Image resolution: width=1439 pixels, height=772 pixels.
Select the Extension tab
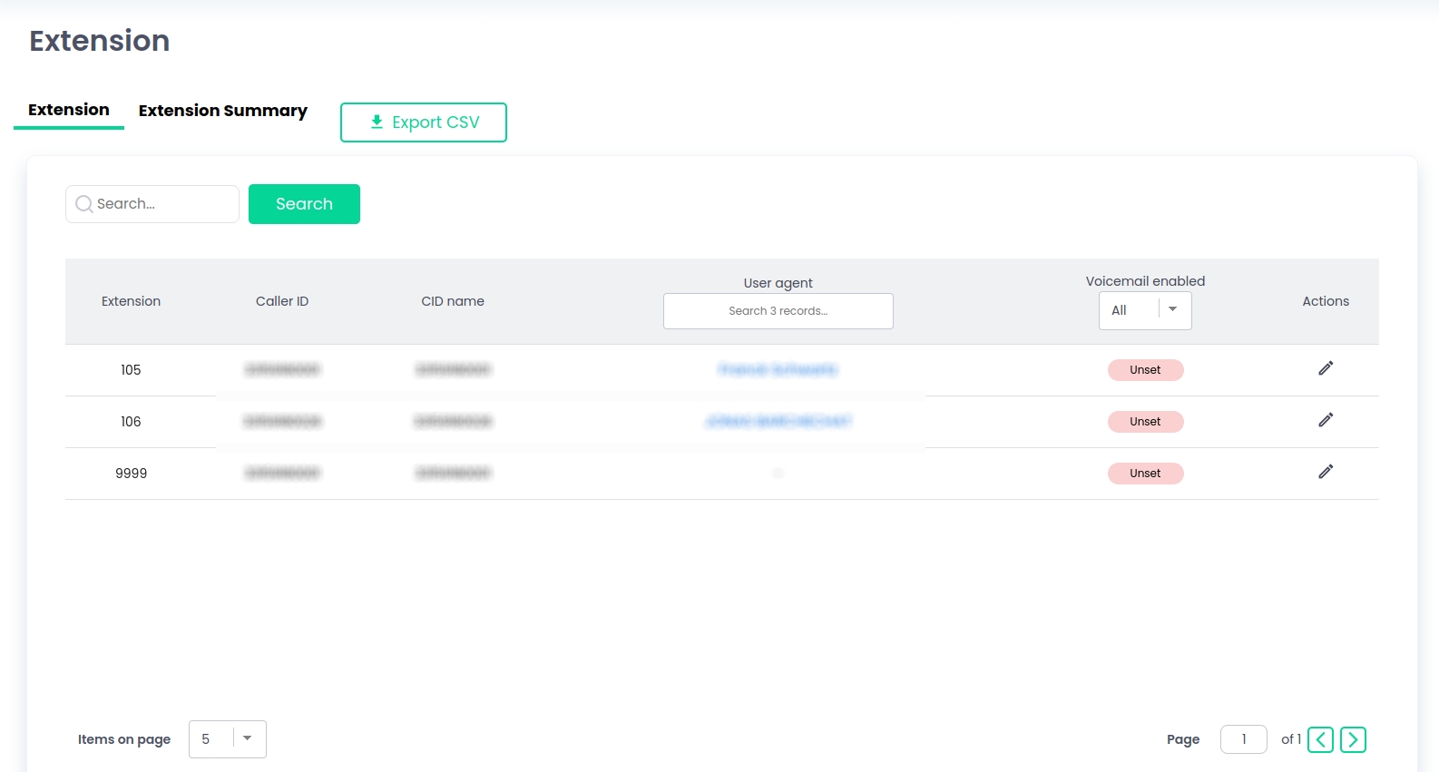click(69, 110)
